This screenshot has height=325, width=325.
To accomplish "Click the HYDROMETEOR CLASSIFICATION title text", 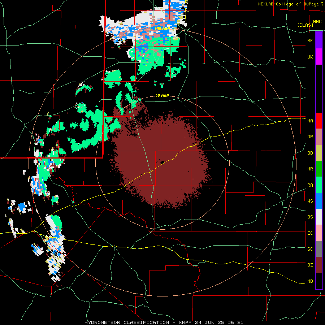I will click(127, 322).
